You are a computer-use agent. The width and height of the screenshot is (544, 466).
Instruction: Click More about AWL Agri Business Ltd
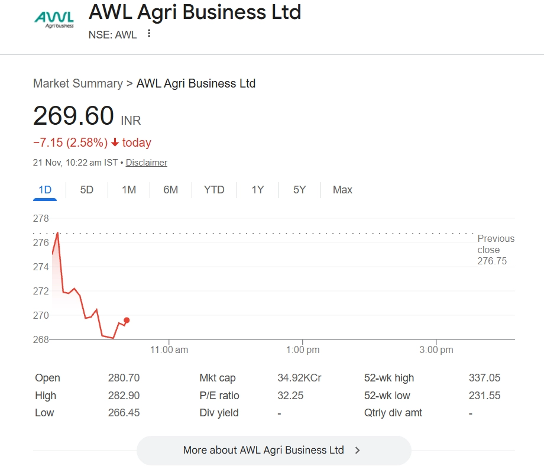click(x=264, y=450)
